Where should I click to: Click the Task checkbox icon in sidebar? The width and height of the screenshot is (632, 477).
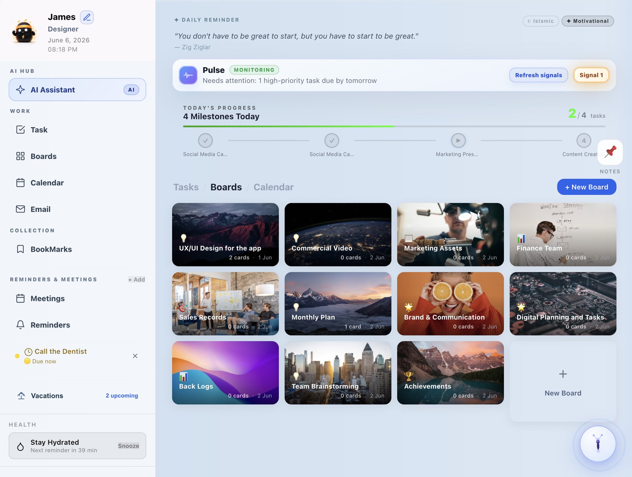pos(20,130)
